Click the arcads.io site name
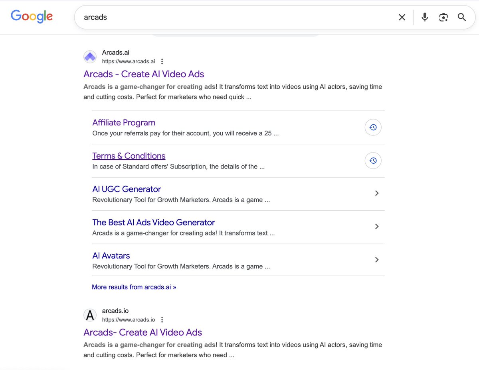The height and width of the screenshot is (370, 479). [115, 311]
